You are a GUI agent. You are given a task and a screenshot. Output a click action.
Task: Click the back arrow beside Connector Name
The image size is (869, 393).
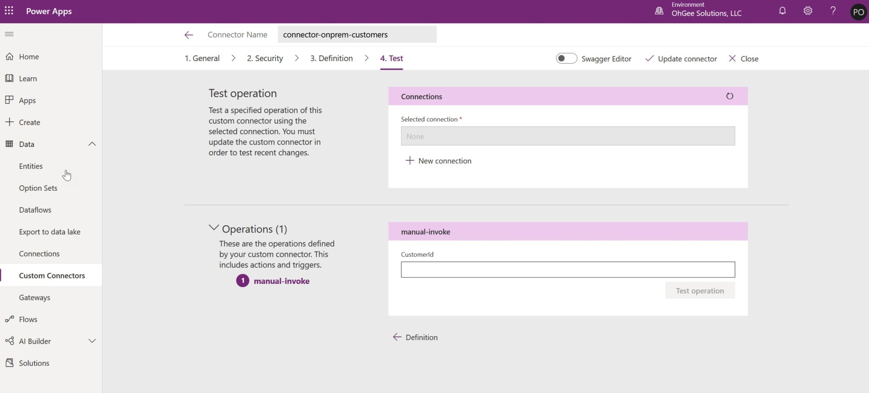point(188,34)
